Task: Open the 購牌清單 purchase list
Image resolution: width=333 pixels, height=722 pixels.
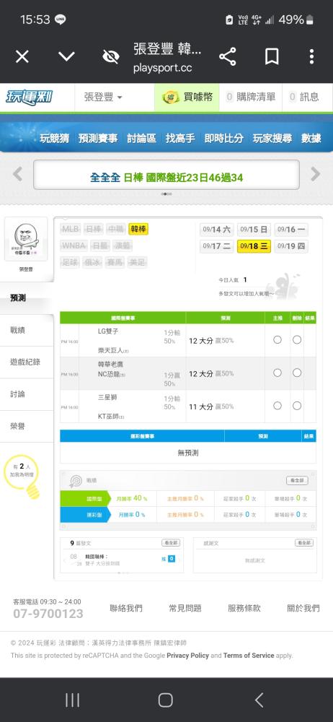Action: coord(251,97)
